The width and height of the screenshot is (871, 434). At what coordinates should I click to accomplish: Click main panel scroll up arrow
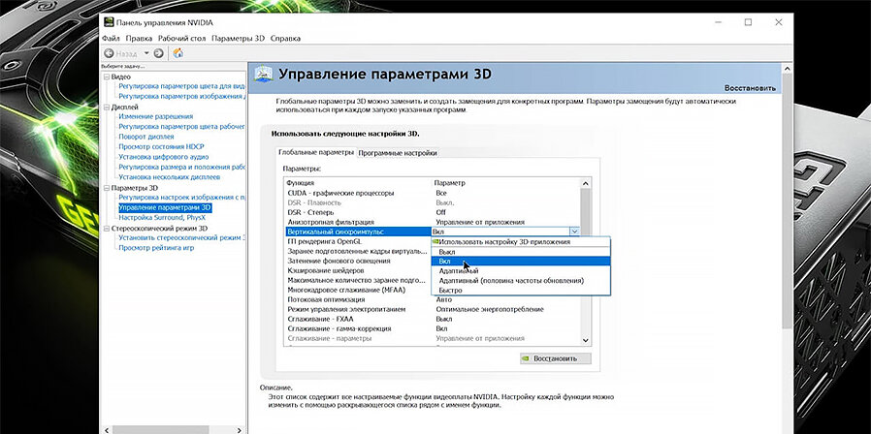pyautogui.click(x=787, y=68)
